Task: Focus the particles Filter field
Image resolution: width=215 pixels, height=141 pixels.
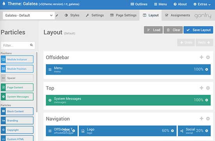Action: [x=18, y=45]
